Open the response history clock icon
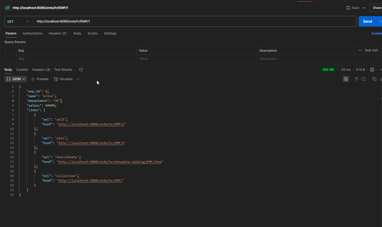 (81, 70)
